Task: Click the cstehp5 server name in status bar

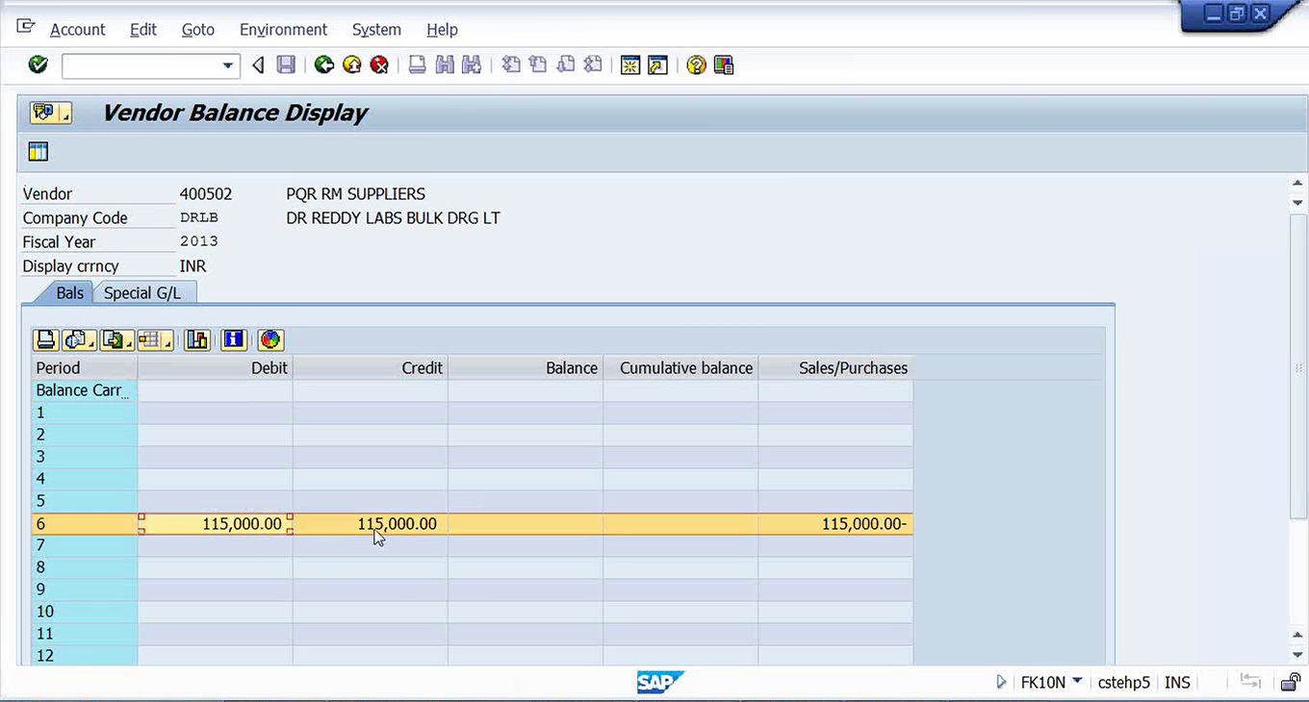Action: point(1123,682)
